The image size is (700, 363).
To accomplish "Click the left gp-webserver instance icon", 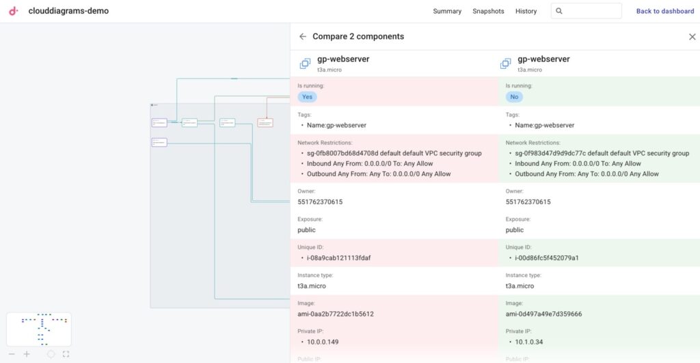I will tap(305, 63).
